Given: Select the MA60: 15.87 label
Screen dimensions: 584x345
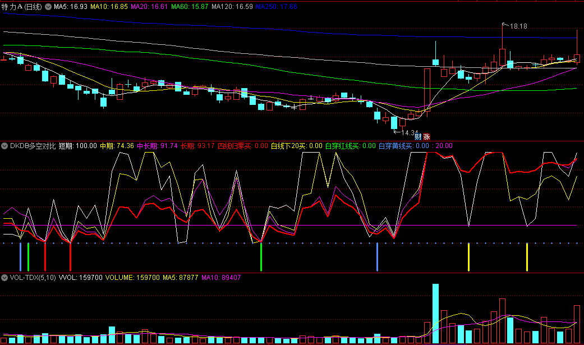Looking at the screenshot, I should point(190,6).
